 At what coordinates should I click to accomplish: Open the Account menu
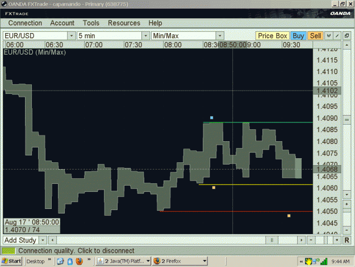point(62,23)
